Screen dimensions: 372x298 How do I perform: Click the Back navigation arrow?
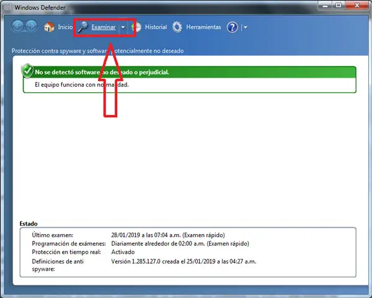click(18, 26)
